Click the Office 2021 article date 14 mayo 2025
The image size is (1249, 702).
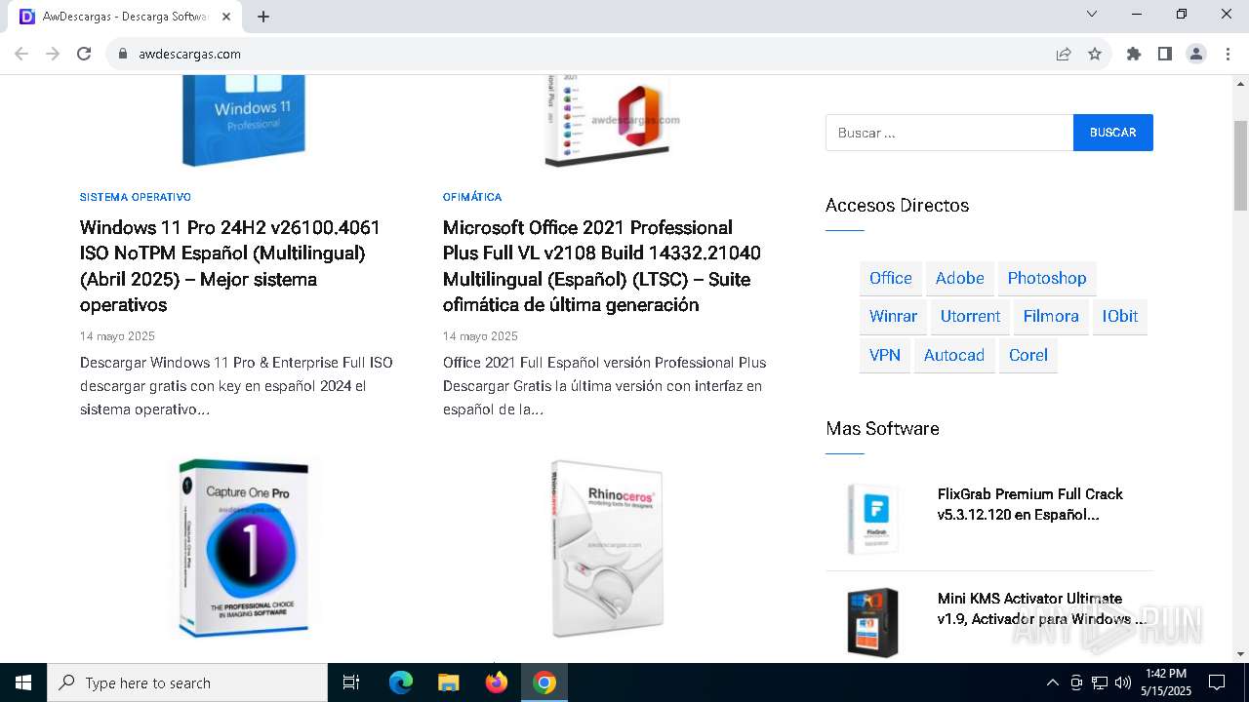pos(480,336)
